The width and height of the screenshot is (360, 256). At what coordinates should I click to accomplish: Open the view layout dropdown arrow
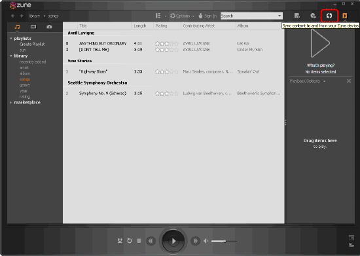166,16
